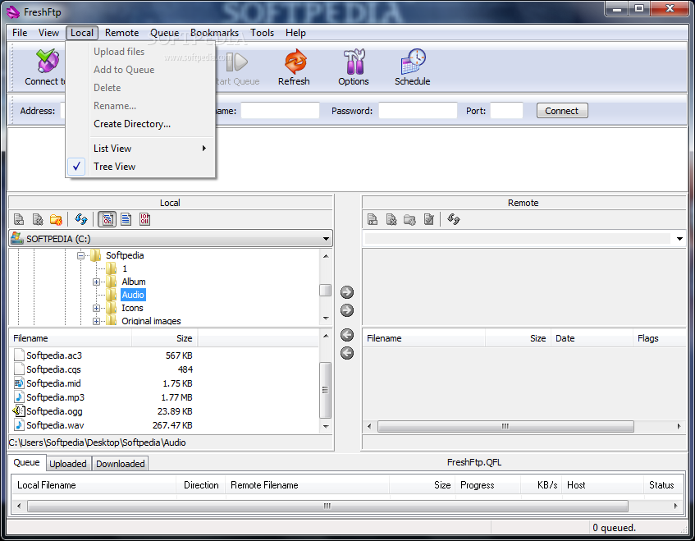Click the Refresh toolbar icon
Image resolution: width=695 pixels, height=541 pixels.
[295, 62]
